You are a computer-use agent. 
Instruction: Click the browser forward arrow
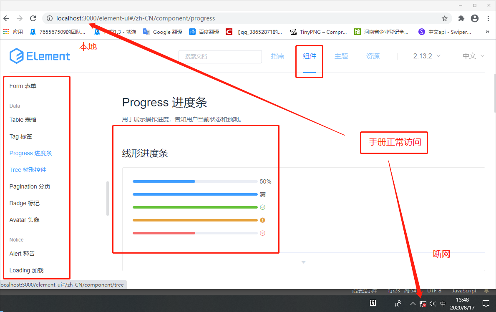[20, 18]
